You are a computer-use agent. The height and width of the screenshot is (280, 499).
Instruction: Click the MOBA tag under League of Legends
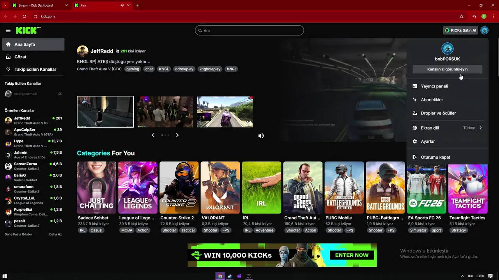[x=127, y=230]
